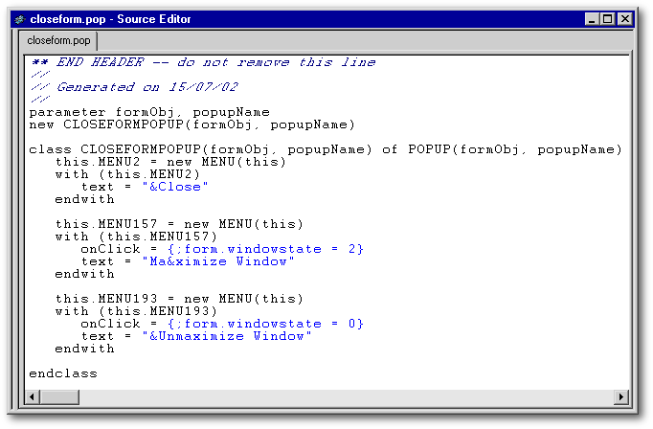Minimize the Source Editor window
The height and width of the screenshot is (429, 653).
pyautogui.click(x=590, y=19)
